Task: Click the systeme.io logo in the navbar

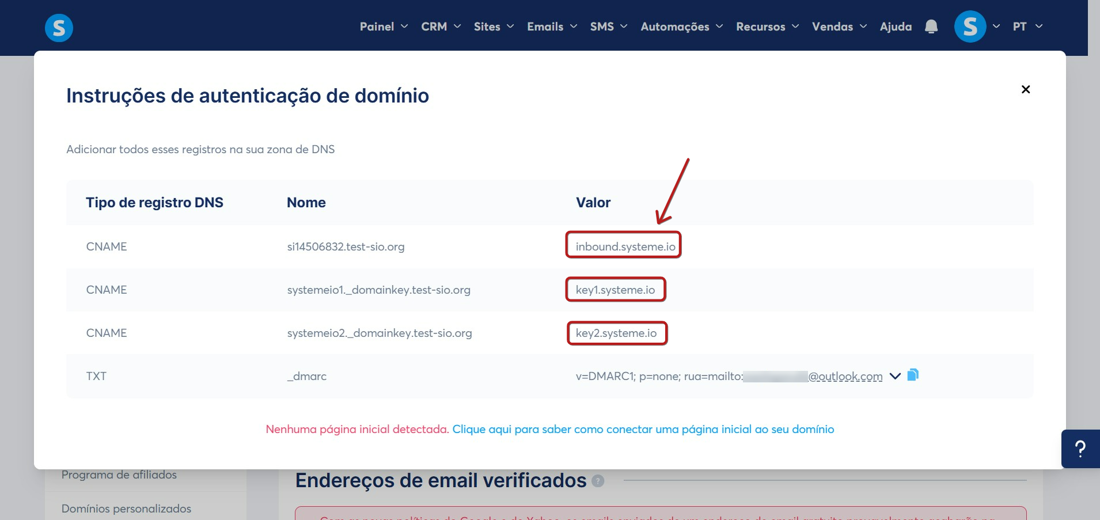Action: (x=59, y=28)
